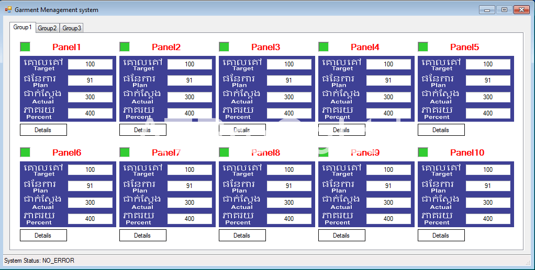Maximize the Garment Menagement system window
Viewport: 535px width, 270px height.
504,10
